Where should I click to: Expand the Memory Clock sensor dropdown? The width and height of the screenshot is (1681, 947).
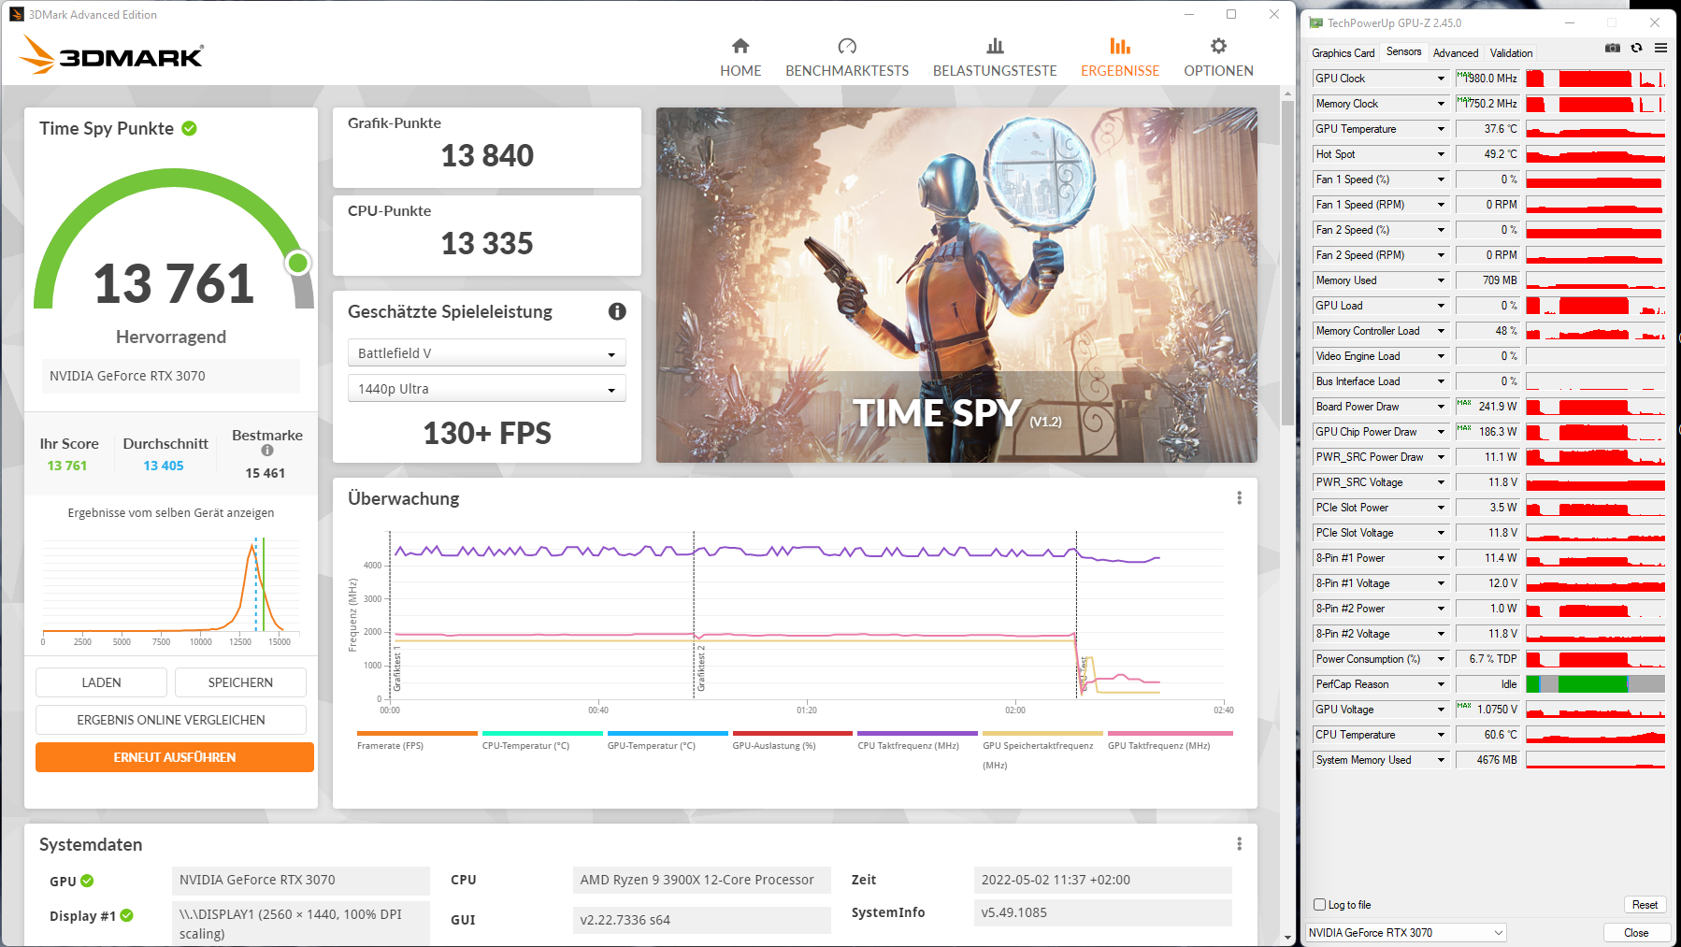(1441, 104)
